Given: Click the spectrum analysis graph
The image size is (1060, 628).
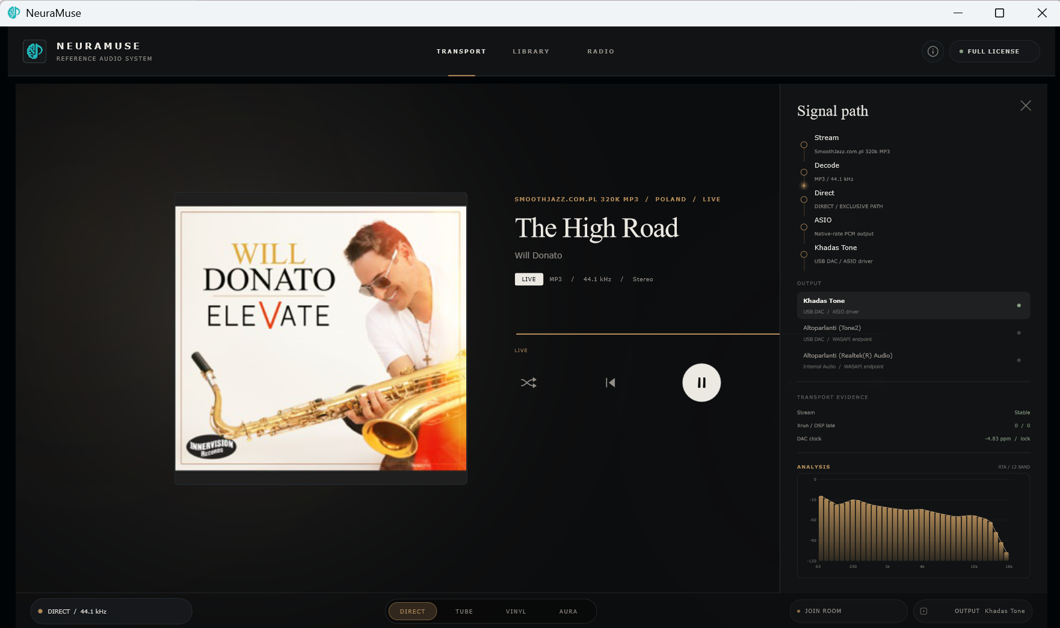Looking at the screenshot, I should click(x=913, y=526).
